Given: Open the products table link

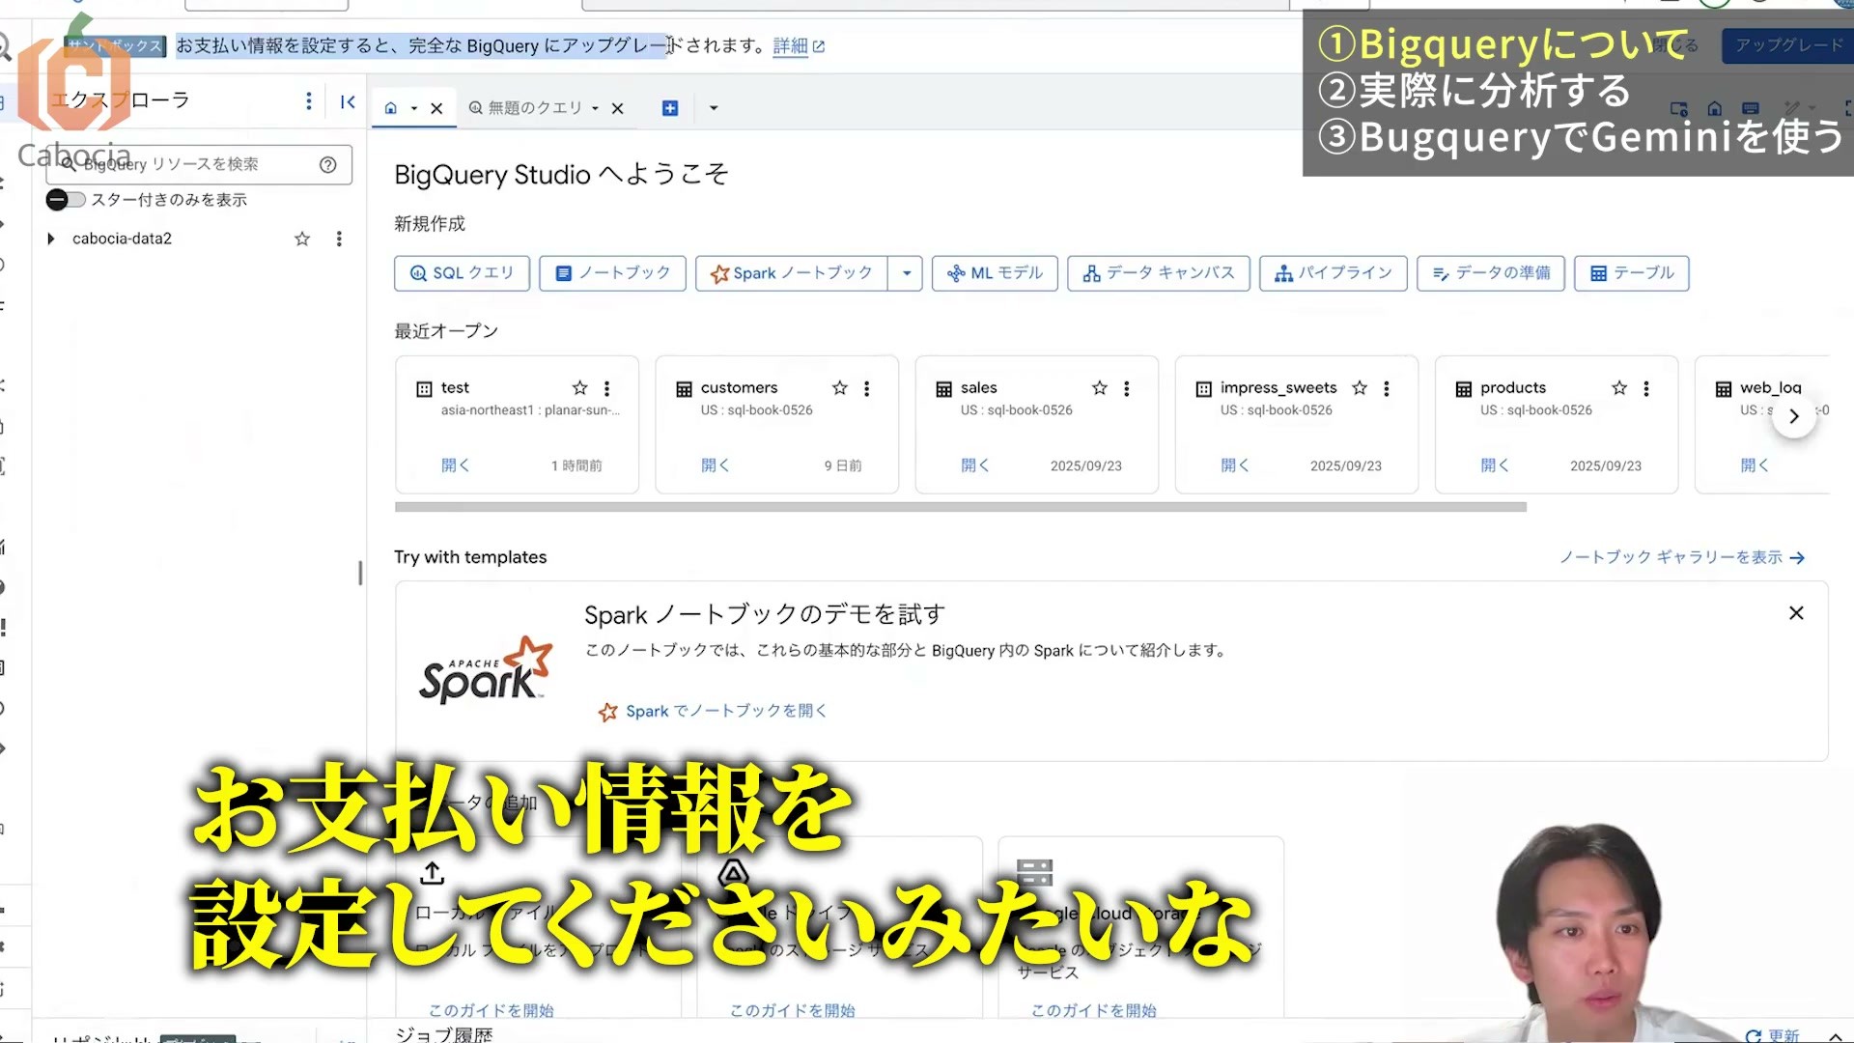Looking at the screenshot, I should tap(1494, 465).
